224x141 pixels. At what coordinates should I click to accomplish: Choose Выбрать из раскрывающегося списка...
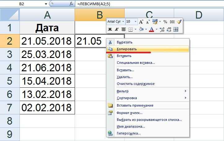click(x=148, y=120)
